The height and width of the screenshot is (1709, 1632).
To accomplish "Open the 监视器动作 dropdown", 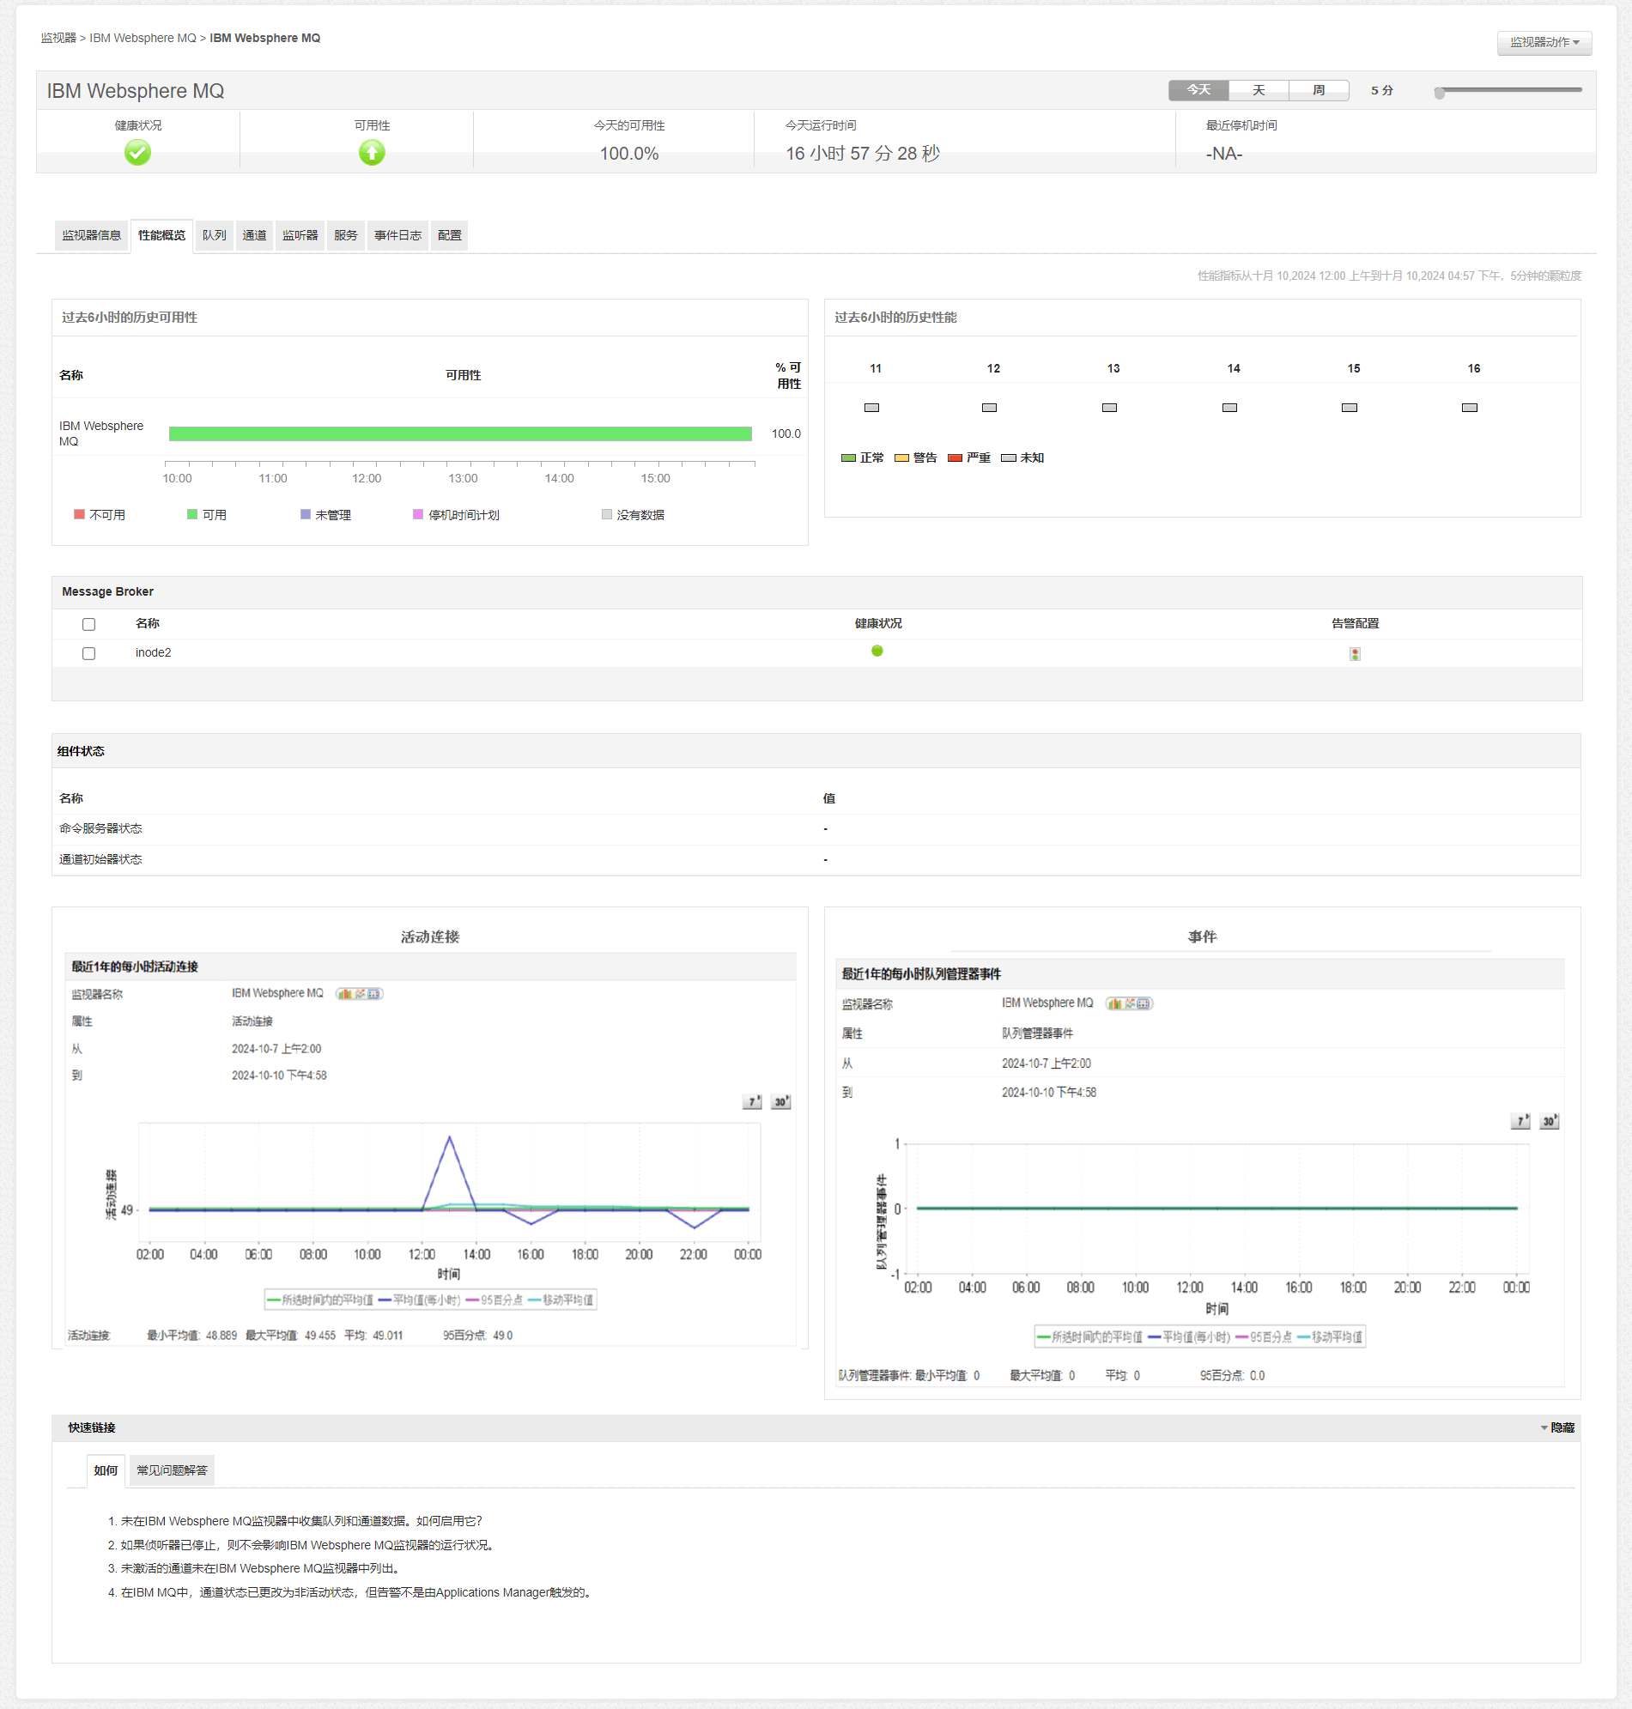I will [1544, 43].
